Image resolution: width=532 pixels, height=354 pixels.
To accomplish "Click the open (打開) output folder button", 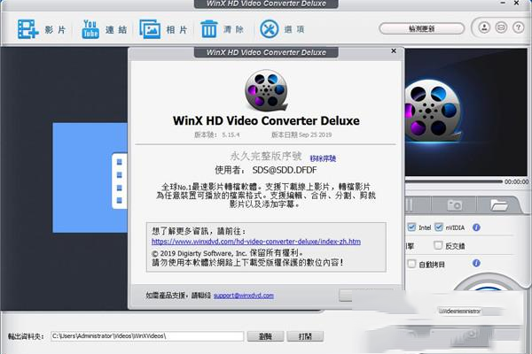I will [x=305, y=336].
